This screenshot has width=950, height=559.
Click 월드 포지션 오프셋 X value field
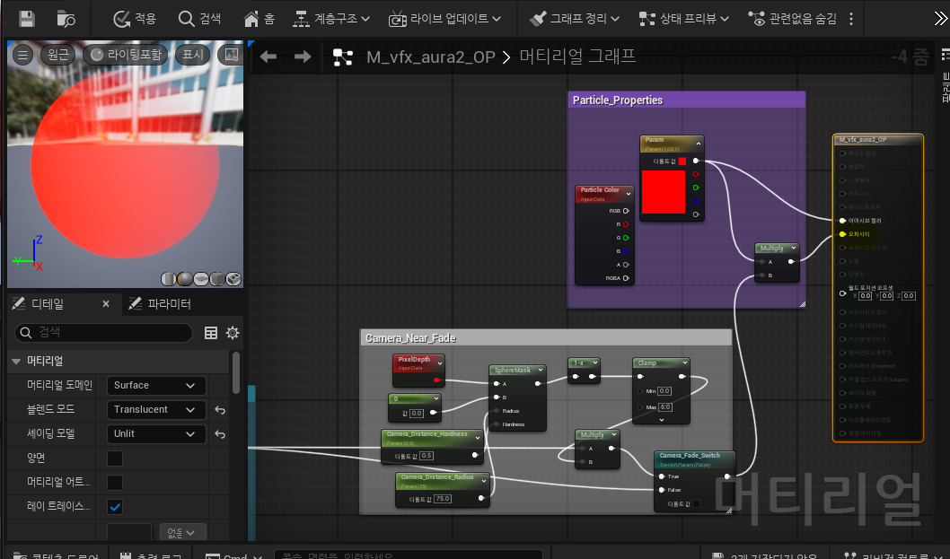[866, 295]
